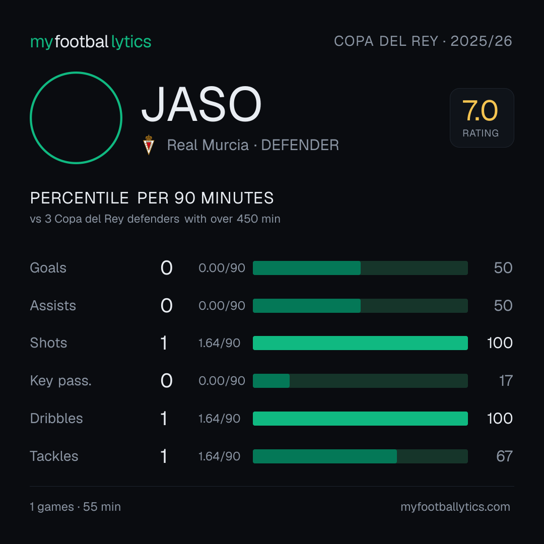544x544 pixels.
Task: Click the Copa del Rey 2025/26 label
Action: pos(423,41)
